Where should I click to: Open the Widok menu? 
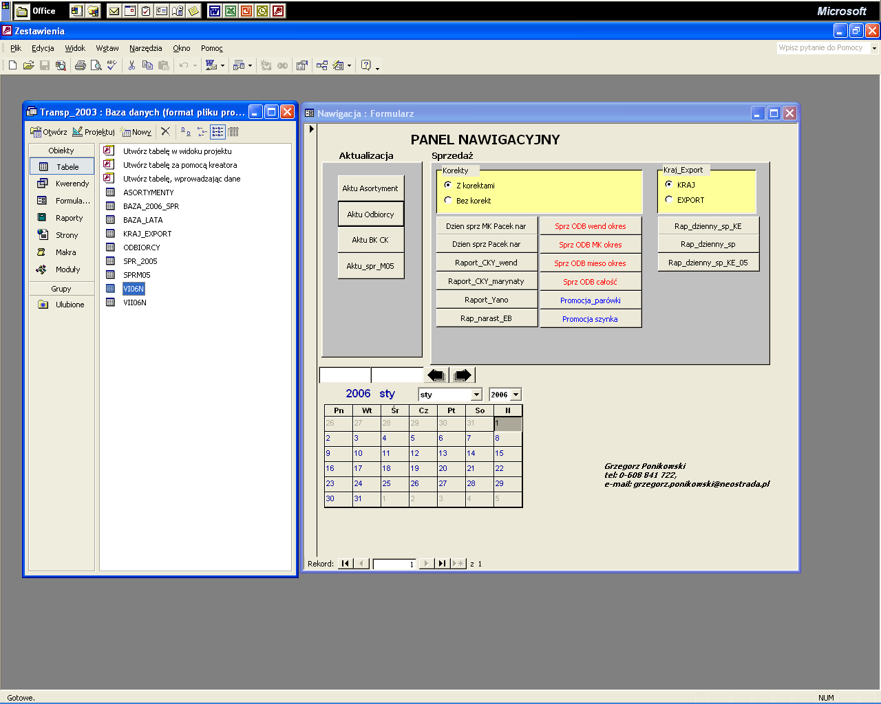75,48
